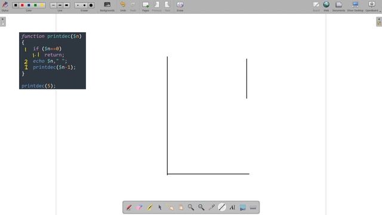382x215 pixels.
Task: Select the zoom out tool
Action: pos(201,207)
